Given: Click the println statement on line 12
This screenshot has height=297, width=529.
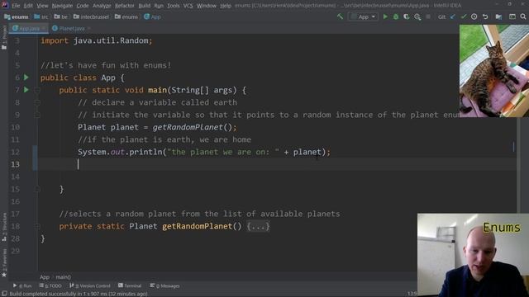Looking at the screenshot, I should tap(204, 152).
